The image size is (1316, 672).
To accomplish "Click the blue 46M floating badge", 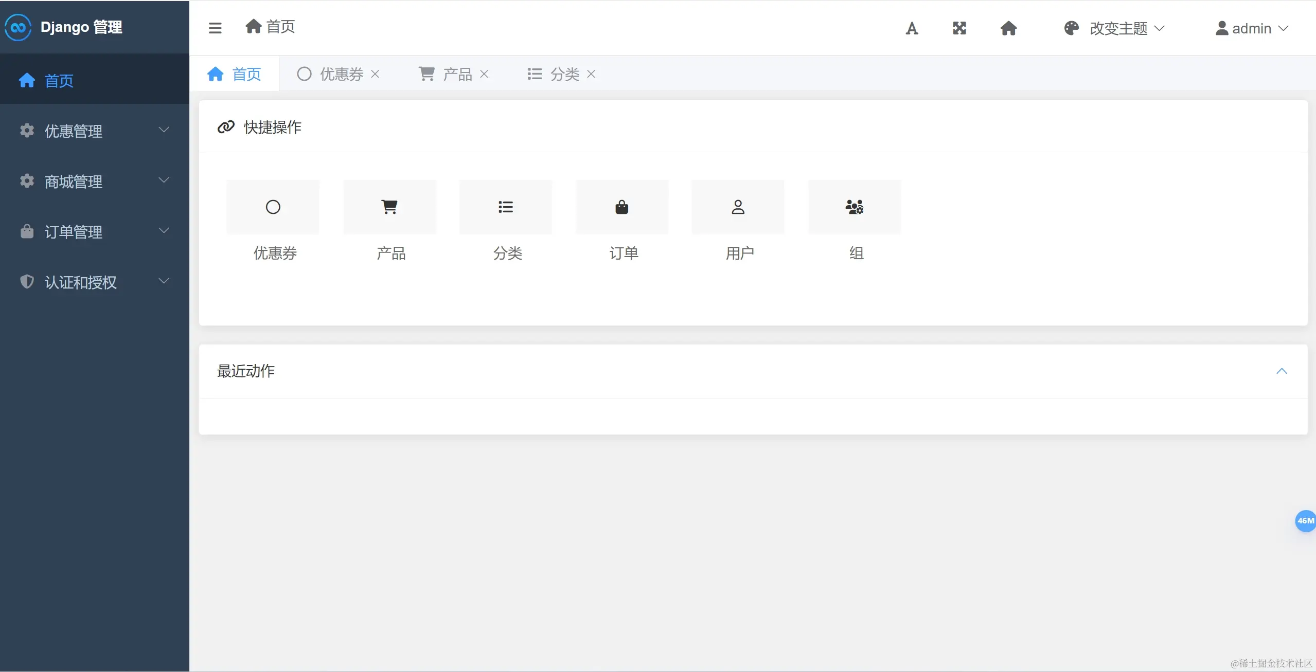I will [x=1305, y=521].
